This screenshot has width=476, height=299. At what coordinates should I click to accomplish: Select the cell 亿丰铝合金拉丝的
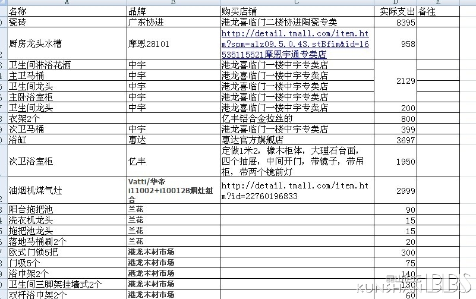[297, 118]
